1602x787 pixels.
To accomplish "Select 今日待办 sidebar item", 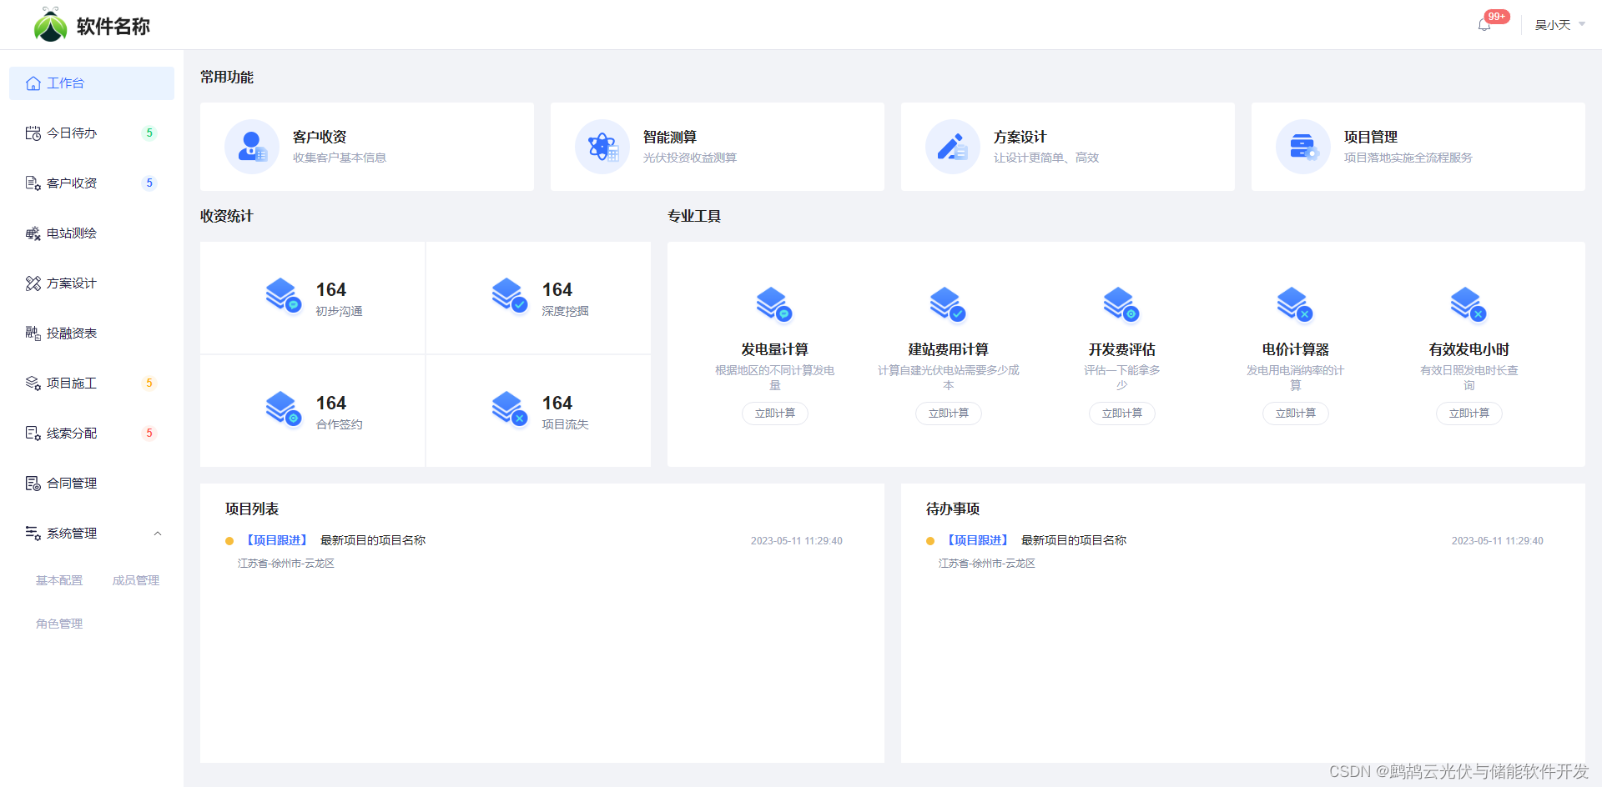I will [x=92, y=133].
